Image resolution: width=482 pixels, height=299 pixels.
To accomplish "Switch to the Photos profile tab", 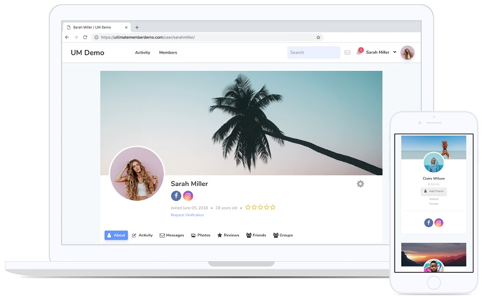I will (201, 235).
